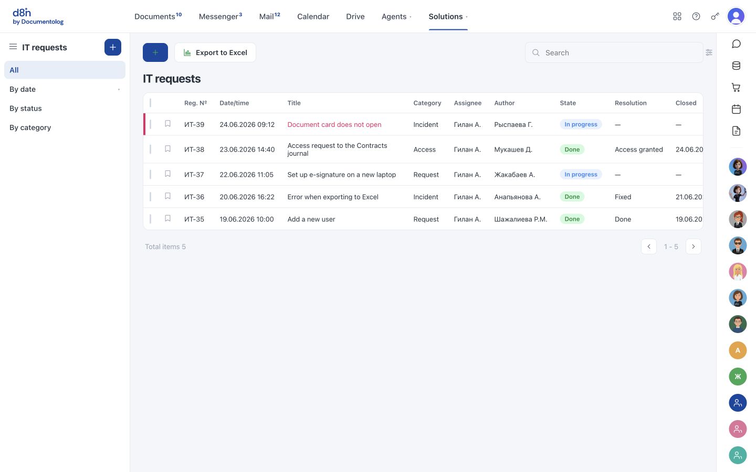756x472 pixels.
Task: Open the database icon in right sidebar
Action: pos(737,66)
